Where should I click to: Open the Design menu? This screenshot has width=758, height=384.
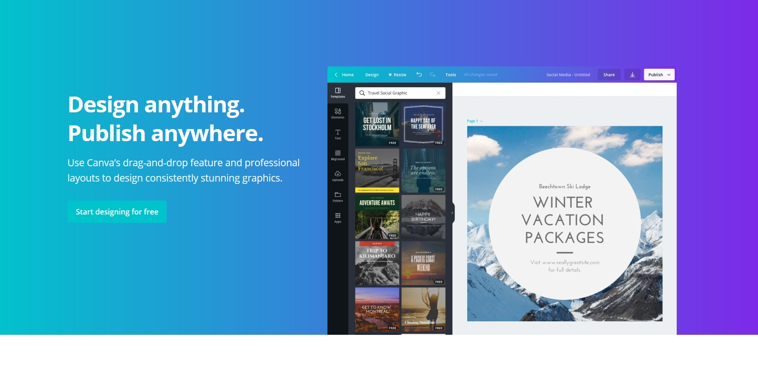[372, 75]
